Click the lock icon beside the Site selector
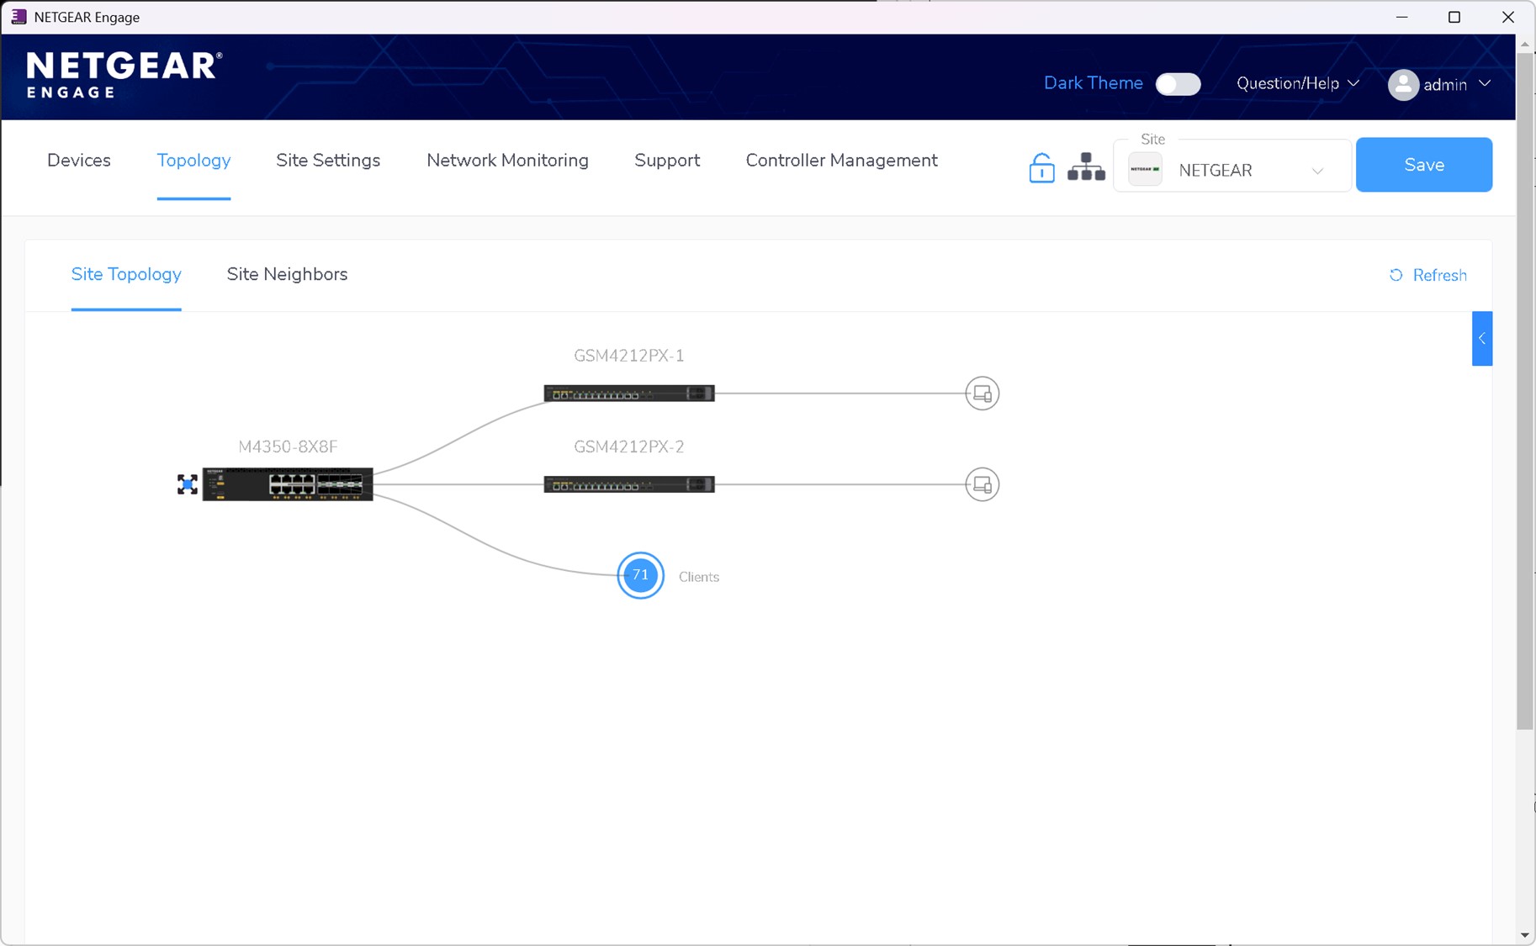This screenshot has width=1536, height=946. [x=1041, y=167]
